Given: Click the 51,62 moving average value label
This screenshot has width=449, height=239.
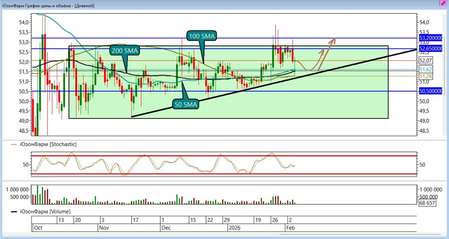Looking at the screenshot, I should click(x=426, y=69).
